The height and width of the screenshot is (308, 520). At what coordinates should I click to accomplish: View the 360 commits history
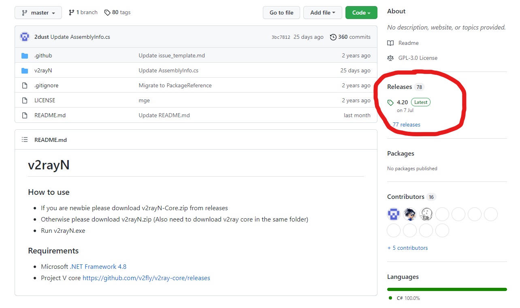[x=350, y=37]
